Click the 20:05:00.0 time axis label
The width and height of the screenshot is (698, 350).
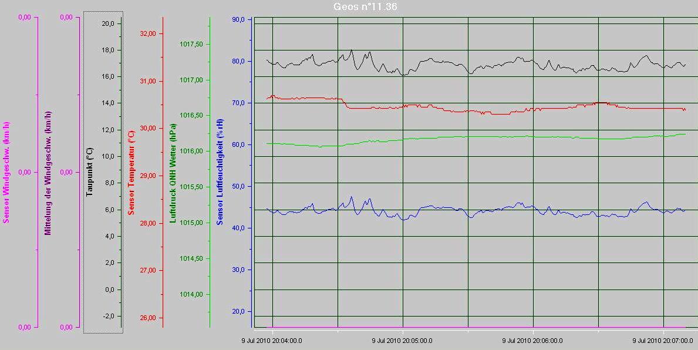[x=402, y=340]
